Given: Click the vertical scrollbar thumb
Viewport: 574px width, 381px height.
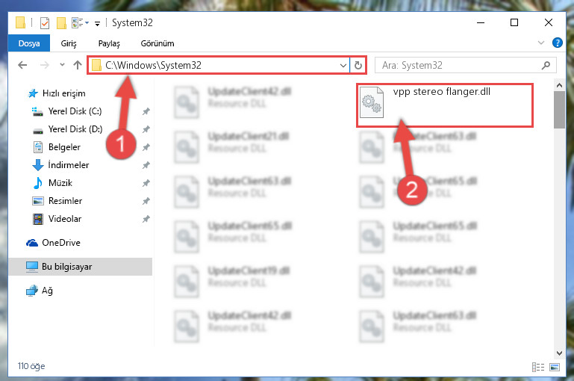Looking at the screenshot, I should coord(559,110).
